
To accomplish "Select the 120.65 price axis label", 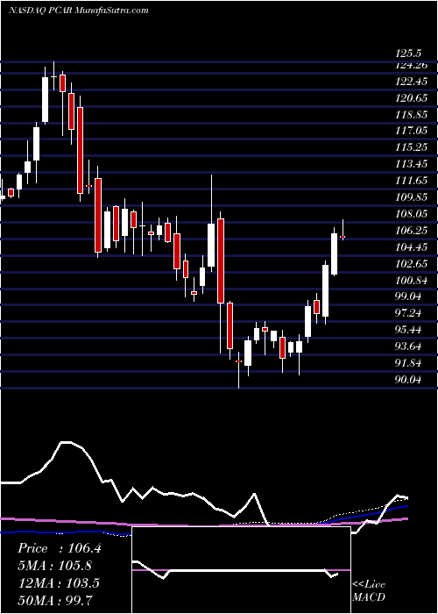I will (412, 98).
